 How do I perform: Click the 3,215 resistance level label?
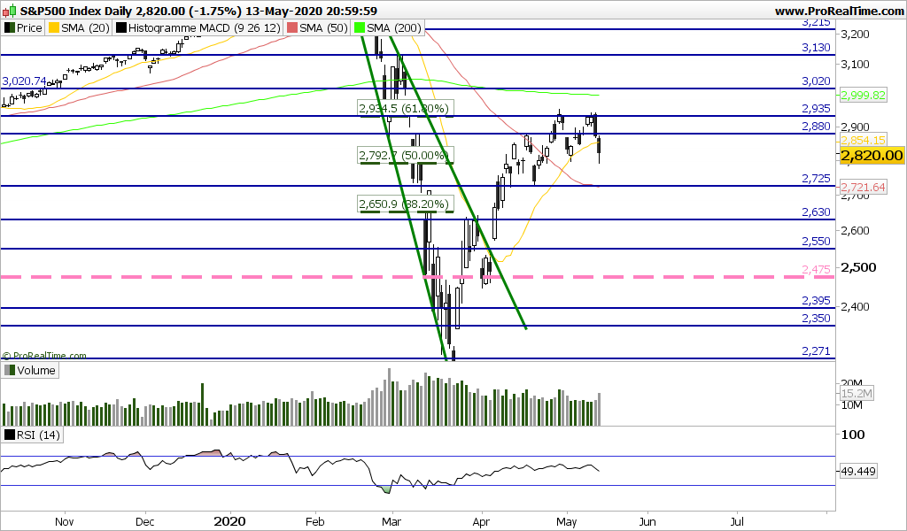point(816,22)
